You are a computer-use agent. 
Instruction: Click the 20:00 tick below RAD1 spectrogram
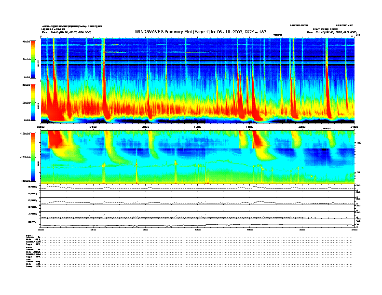pos(302,127)
